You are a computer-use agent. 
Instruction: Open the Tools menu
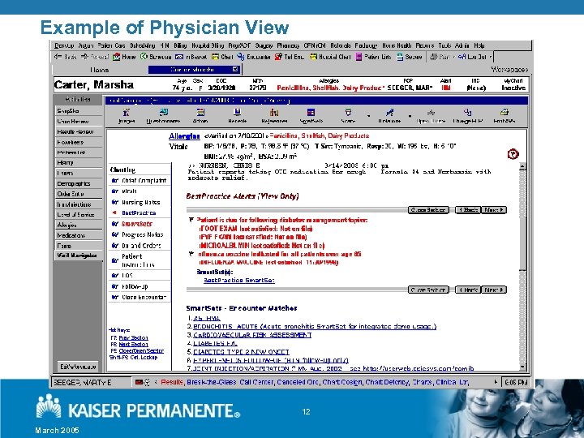(444, 45)
